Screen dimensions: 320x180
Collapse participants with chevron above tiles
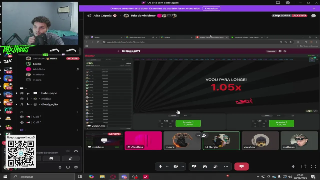click(198, 135)
